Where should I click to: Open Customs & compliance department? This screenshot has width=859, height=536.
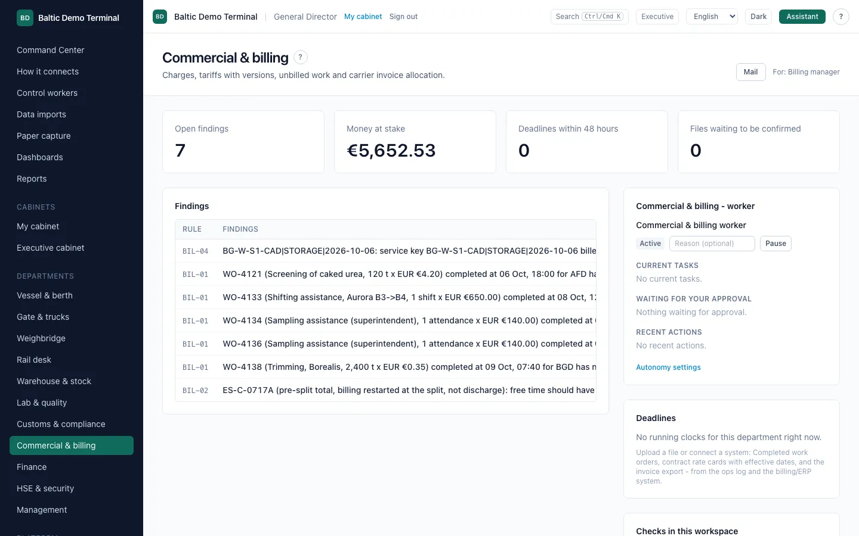click(72, 424)
